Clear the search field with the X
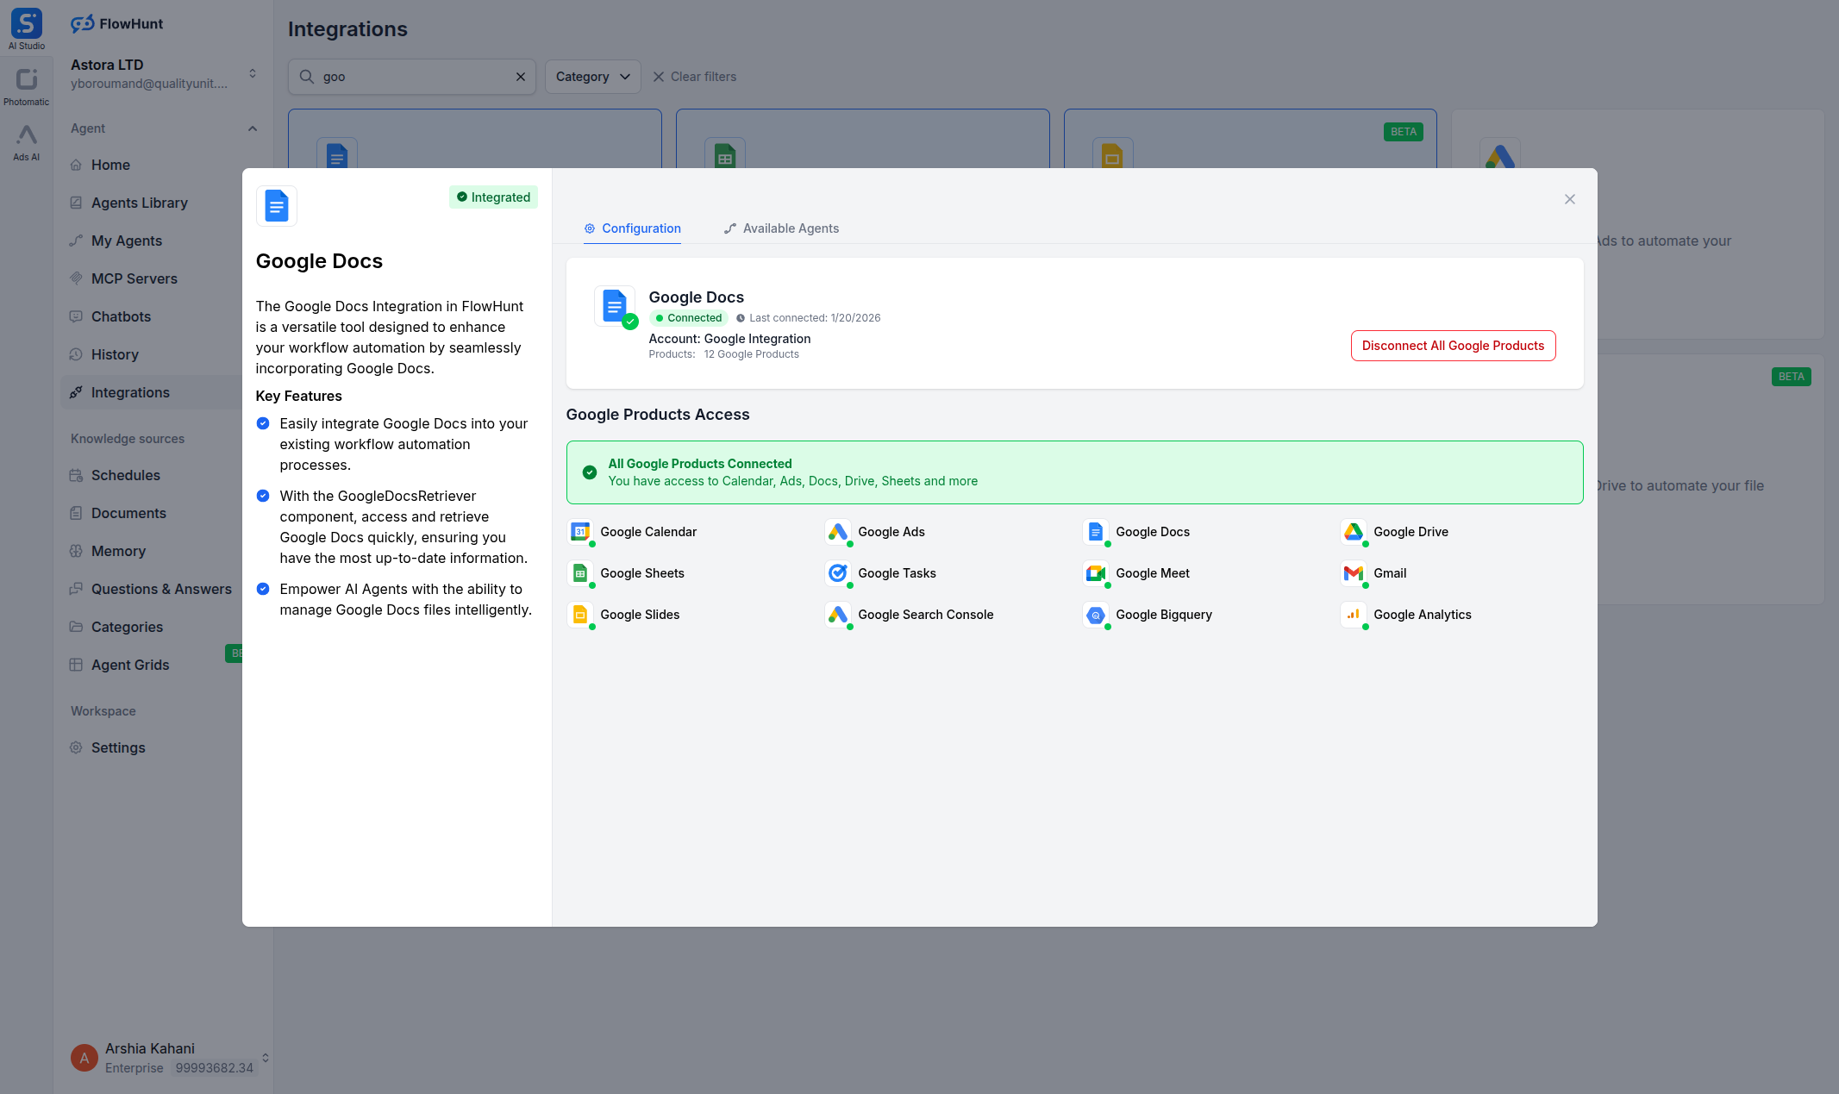Viewport: 1839px width, 1094px height. (521, 77)
